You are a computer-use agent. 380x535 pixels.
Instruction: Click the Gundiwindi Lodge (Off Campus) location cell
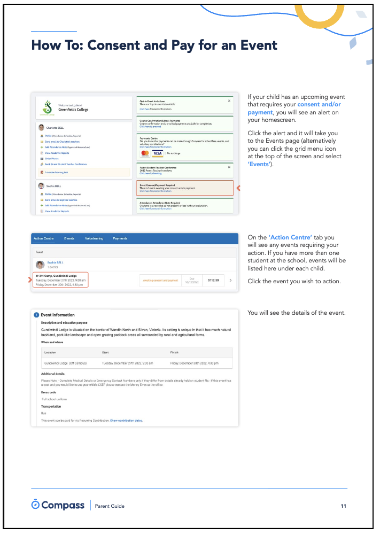(x=66, y=363)
